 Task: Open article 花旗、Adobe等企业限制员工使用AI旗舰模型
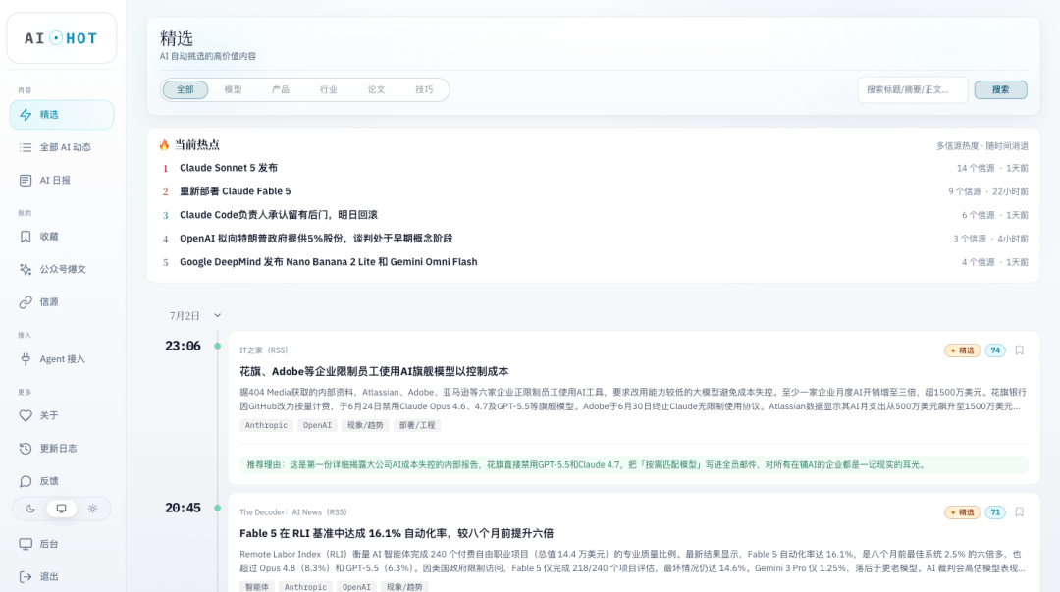pyautogui.click(x=374, y=371)
